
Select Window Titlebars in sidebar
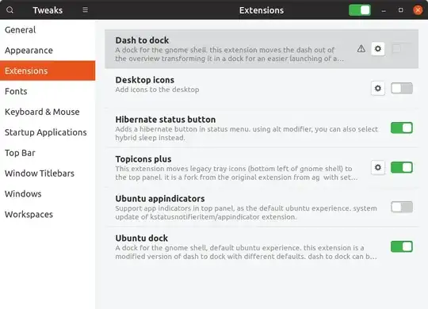point(48,174)
